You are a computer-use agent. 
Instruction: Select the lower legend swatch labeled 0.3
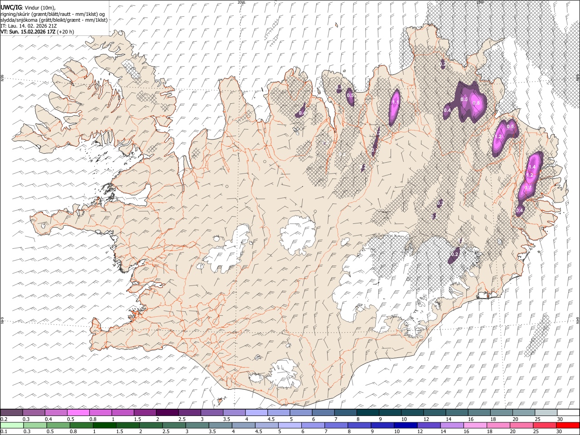point(34,425)
